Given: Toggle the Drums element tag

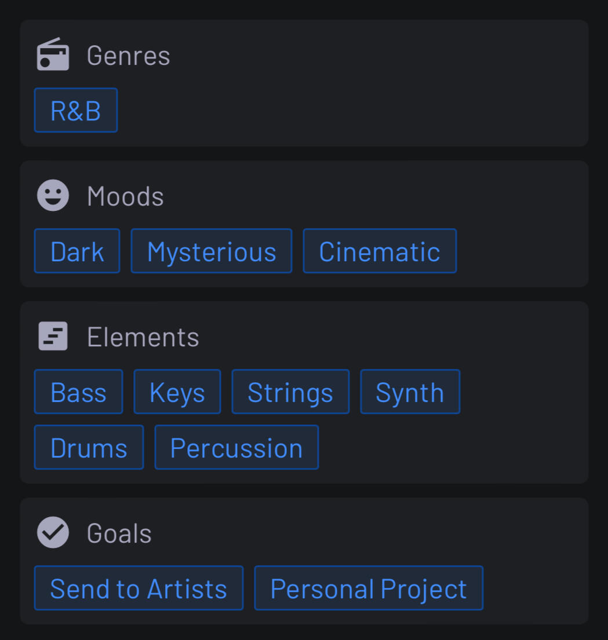Looking at the screenshot, I should click(89, 448).
